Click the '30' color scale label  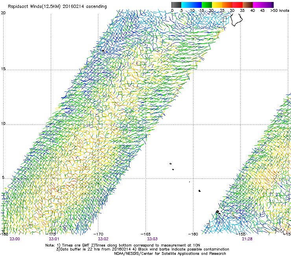coord(232,11)
